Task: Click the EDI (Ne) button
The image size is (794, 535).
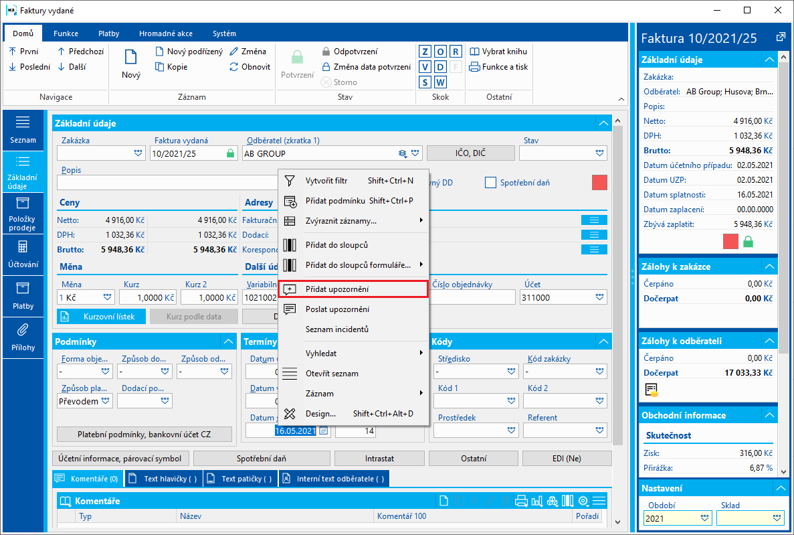Action: click(567, 459)
